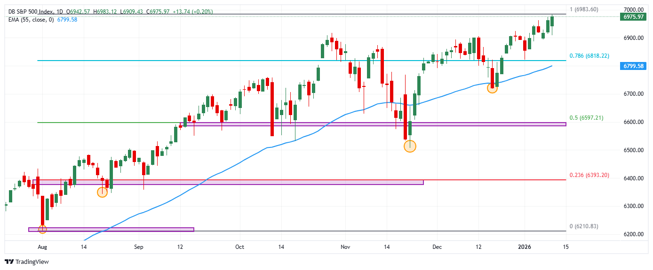Click the 0.786 (6818.22) Fibonacci label

(589, 55)
